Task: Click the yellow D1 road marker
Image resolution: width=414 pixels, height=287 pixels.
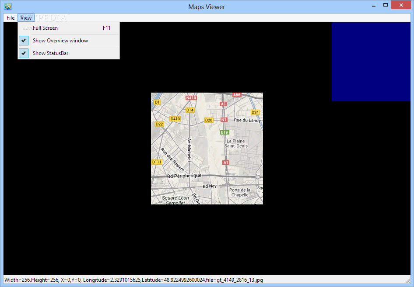Action: click(157, 102)
